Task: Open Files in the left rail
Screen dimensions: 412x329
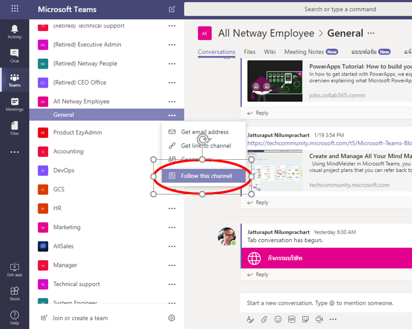Action: coord(15,129)
